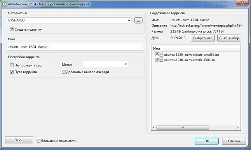The image size is (251, 150).
Task: Click the date value '21.09.2013'
Action: coord(178,38)
